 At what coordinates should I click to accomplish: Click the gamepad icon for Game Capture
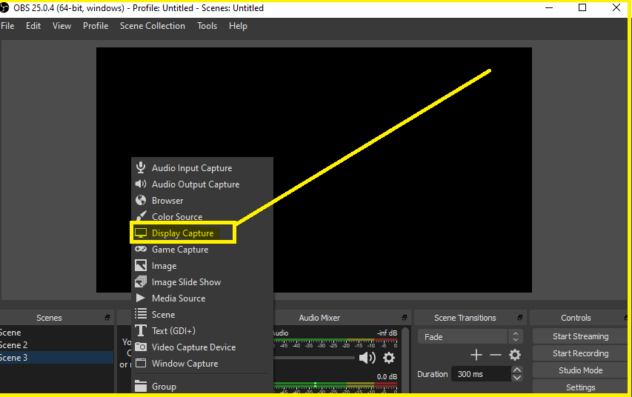pos(141,249)
